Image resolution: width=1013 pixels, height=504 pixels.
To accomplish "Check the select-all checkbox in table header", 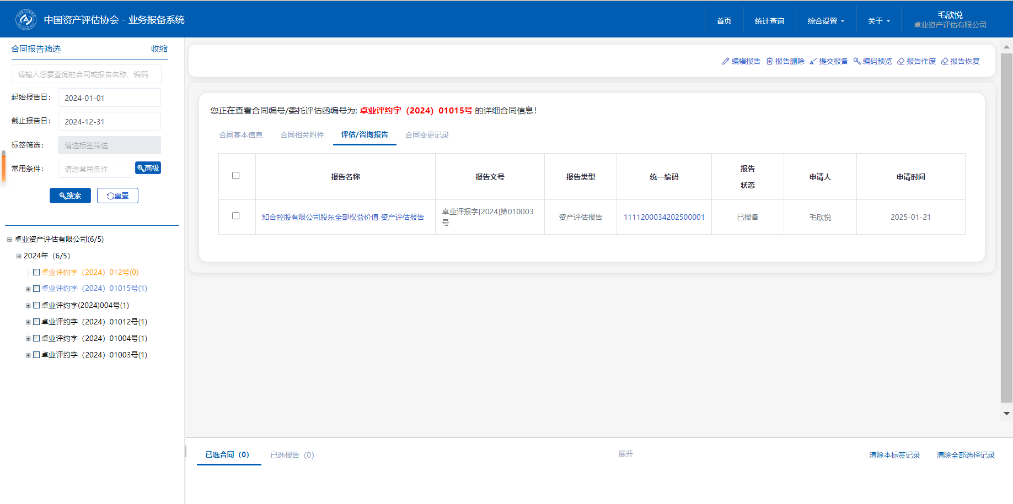I will pyautogui.click(x=236, y=176).
